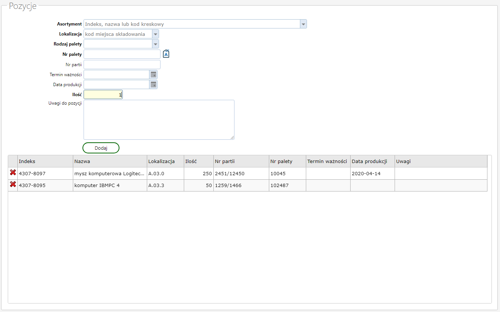Delete the row with index 4307-8097

(13, 173)
